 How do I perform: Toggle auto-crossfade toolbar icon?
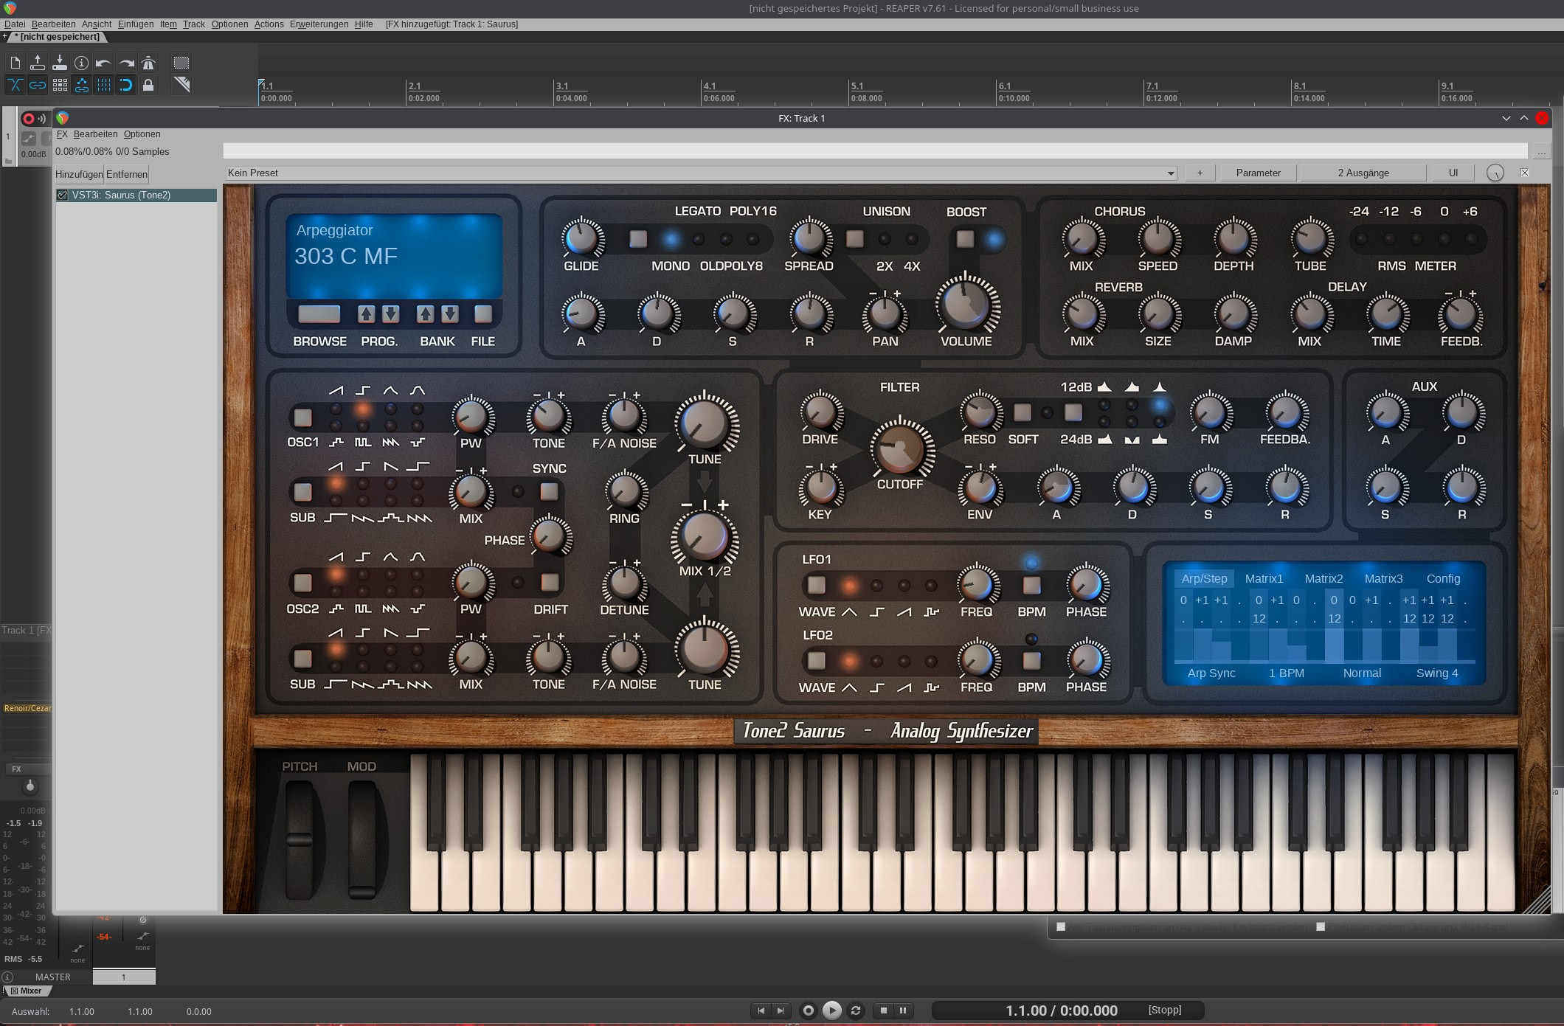15,85
